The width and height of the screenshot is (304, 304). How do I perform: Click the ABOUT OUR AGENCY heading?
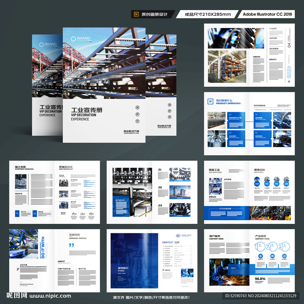64,262
